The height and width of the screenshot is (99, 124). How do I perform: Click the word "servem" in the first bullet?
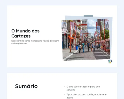[71, 90]
